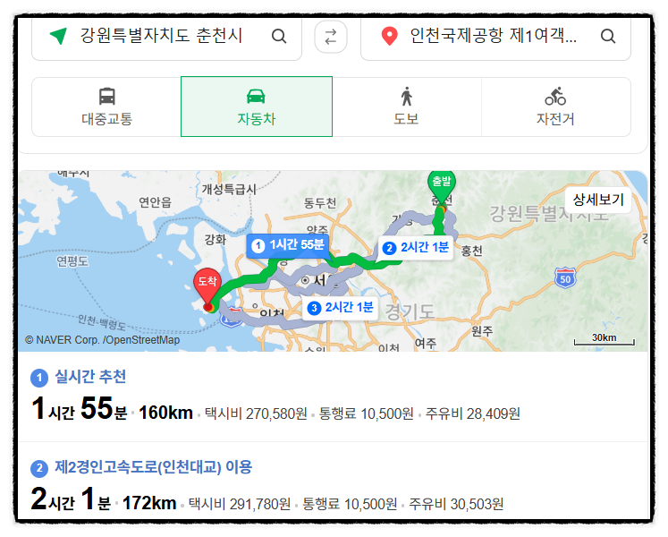This screenshot has width=668, height=537.
Task: Click the number 2 badge beside 제2경인고속도로
Action: coord(39,468)
